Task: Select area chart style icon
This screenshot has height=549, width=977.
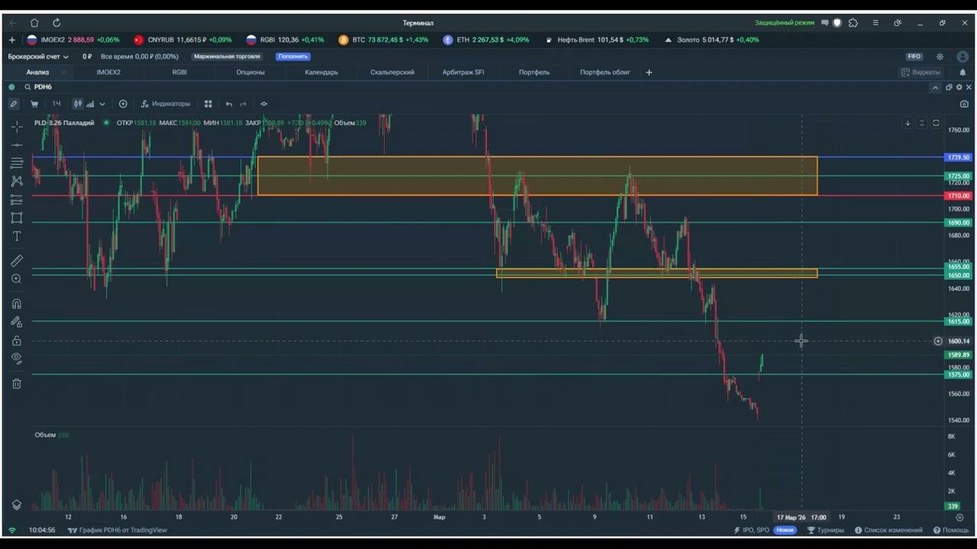Action: (x=89, y=104)
